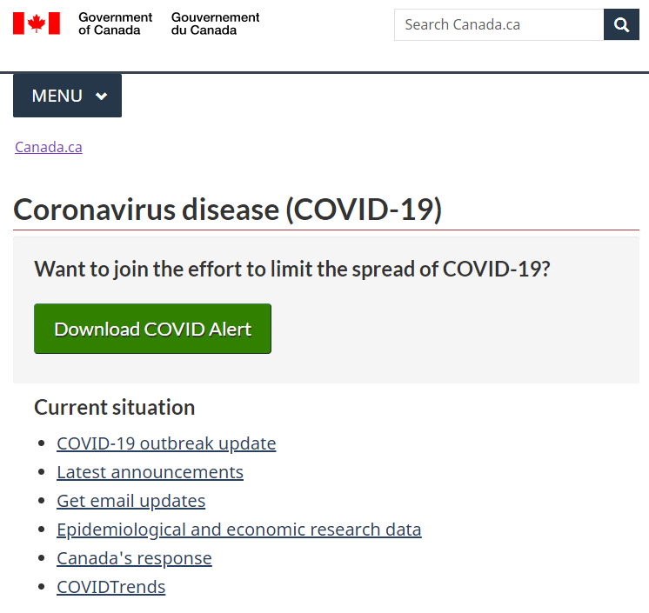Image resolution: width=649 pixels, height=613 pixels.
Task: Click the bullet beside COVIDTrends
Action: coord(42,588)
